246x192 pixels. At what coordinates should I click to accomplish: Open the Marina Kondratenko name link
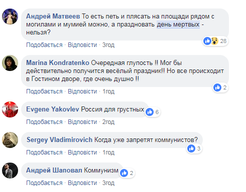[58, 63]
